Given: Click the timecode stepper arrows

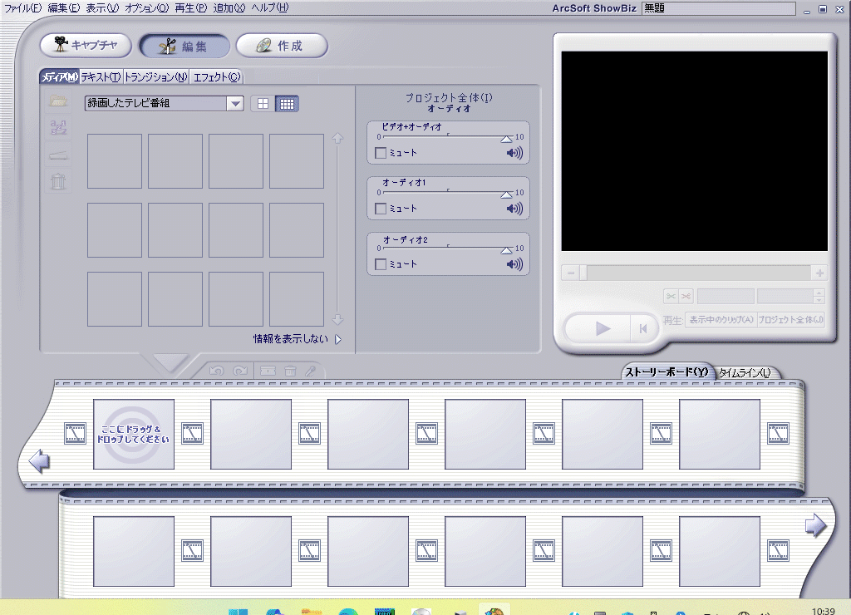Looking at the screenshot, I should (x=819, y=297).
